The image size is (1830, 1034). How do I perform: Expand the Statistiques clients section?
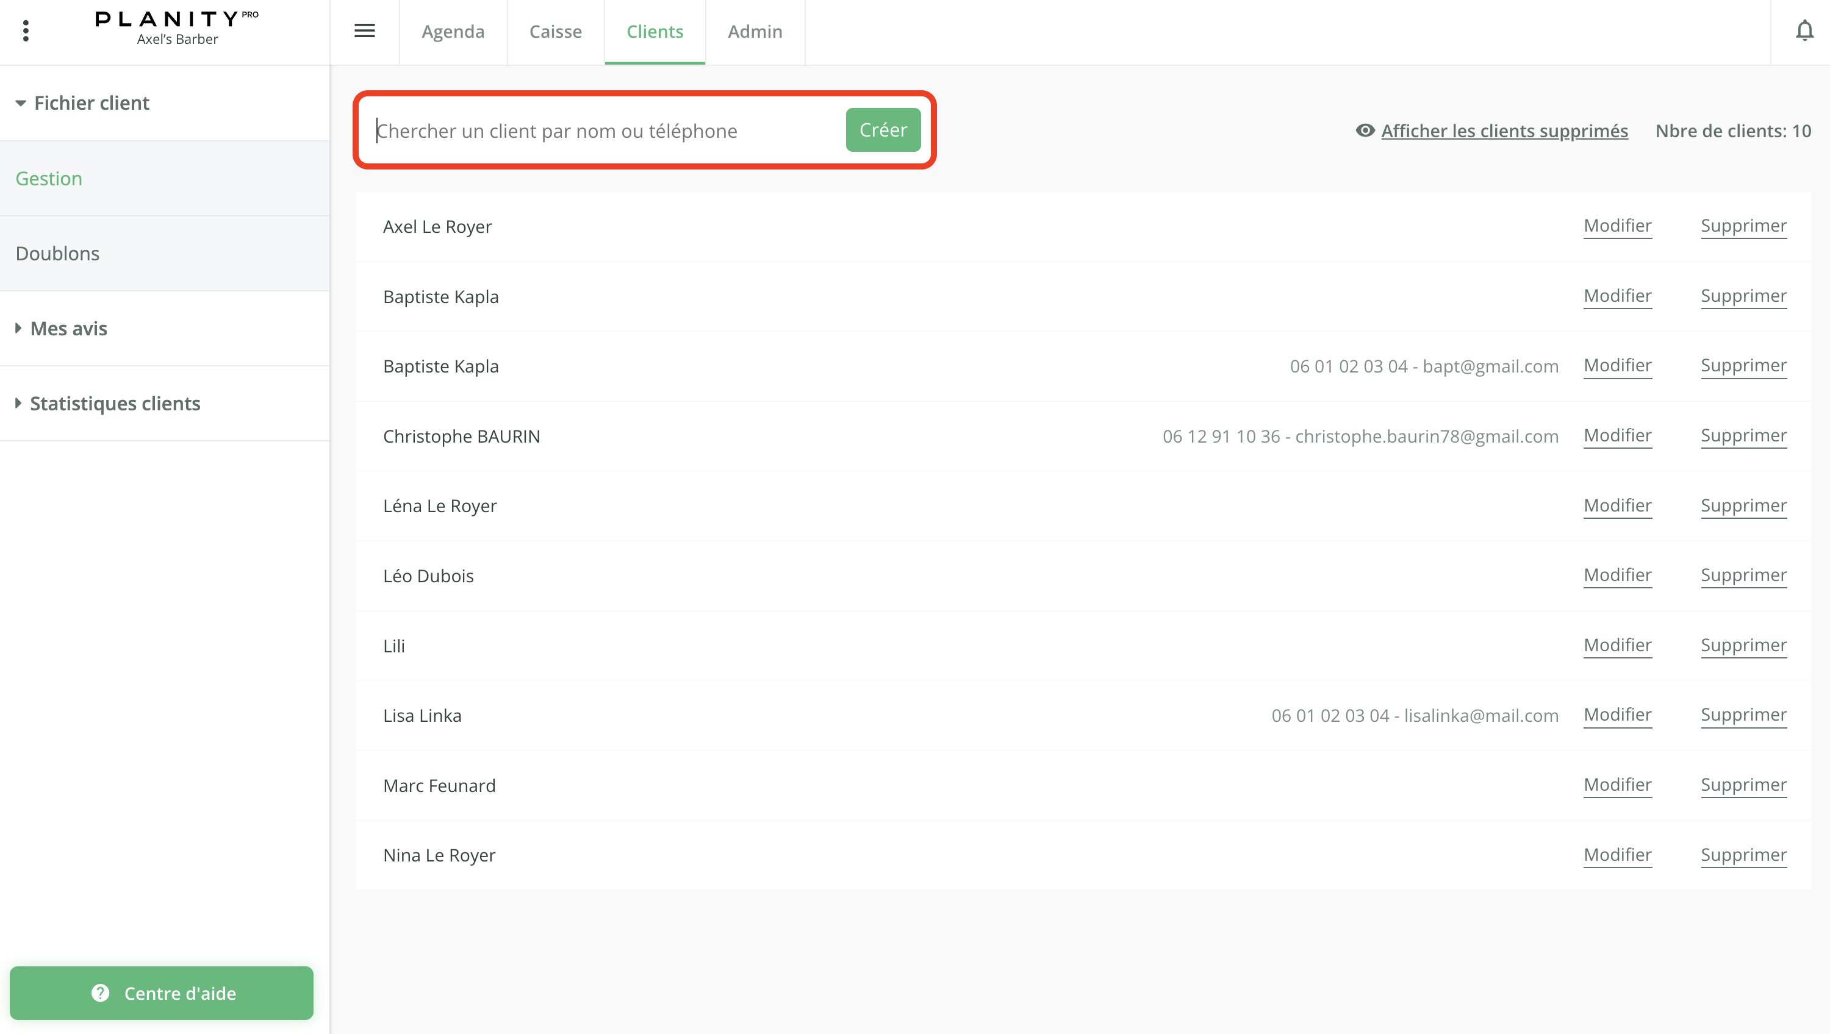pyautogui.click(x=115, y=404)
